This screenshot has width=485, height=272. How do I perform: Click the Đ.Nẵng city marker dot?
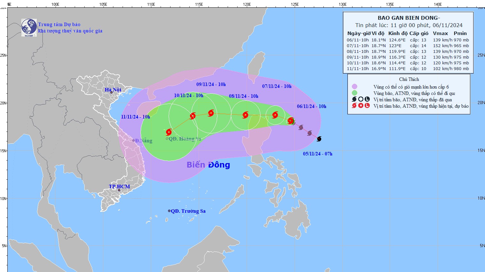coord(133,140)
